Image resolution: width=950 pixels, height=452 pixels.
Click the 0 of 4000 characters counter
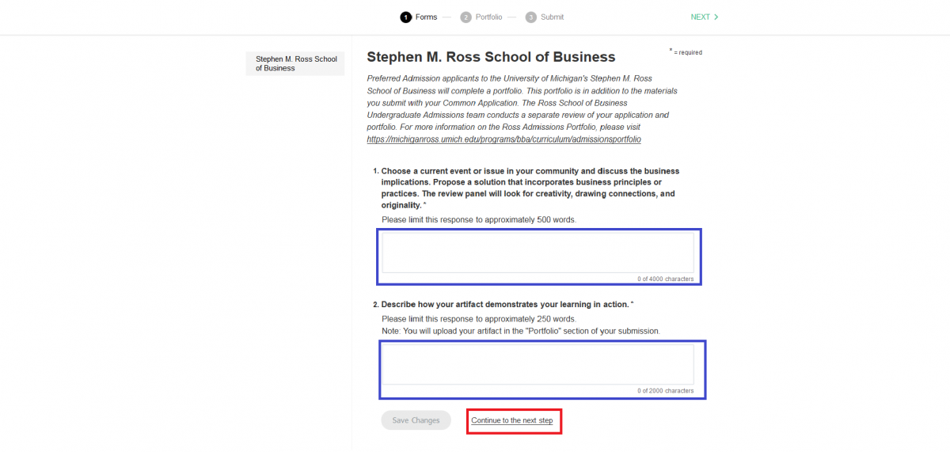tap(665, 279)
